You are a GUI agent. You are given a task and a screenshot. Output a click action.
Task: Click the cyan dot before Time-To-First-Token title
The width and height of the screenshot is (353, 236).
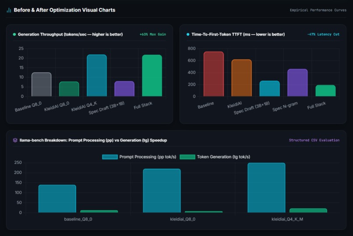coord(188,34)
